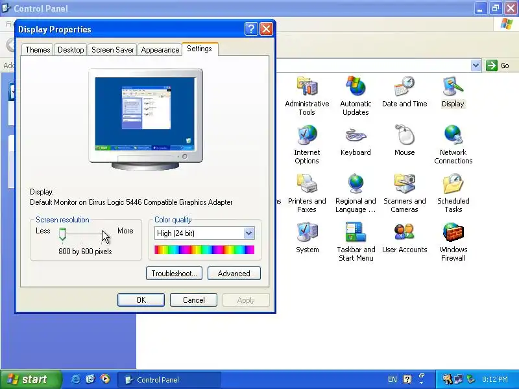Click the Control Panel taskbar button
This screenshot has width=519, height=389.
(169, 380)
